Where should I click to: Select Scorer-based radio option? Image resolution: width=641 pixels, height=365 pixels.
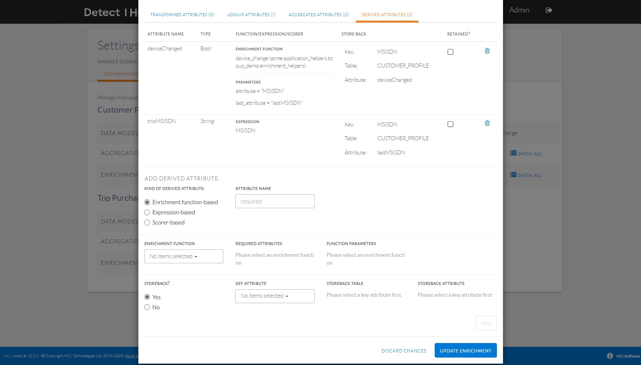click(147, 223)
